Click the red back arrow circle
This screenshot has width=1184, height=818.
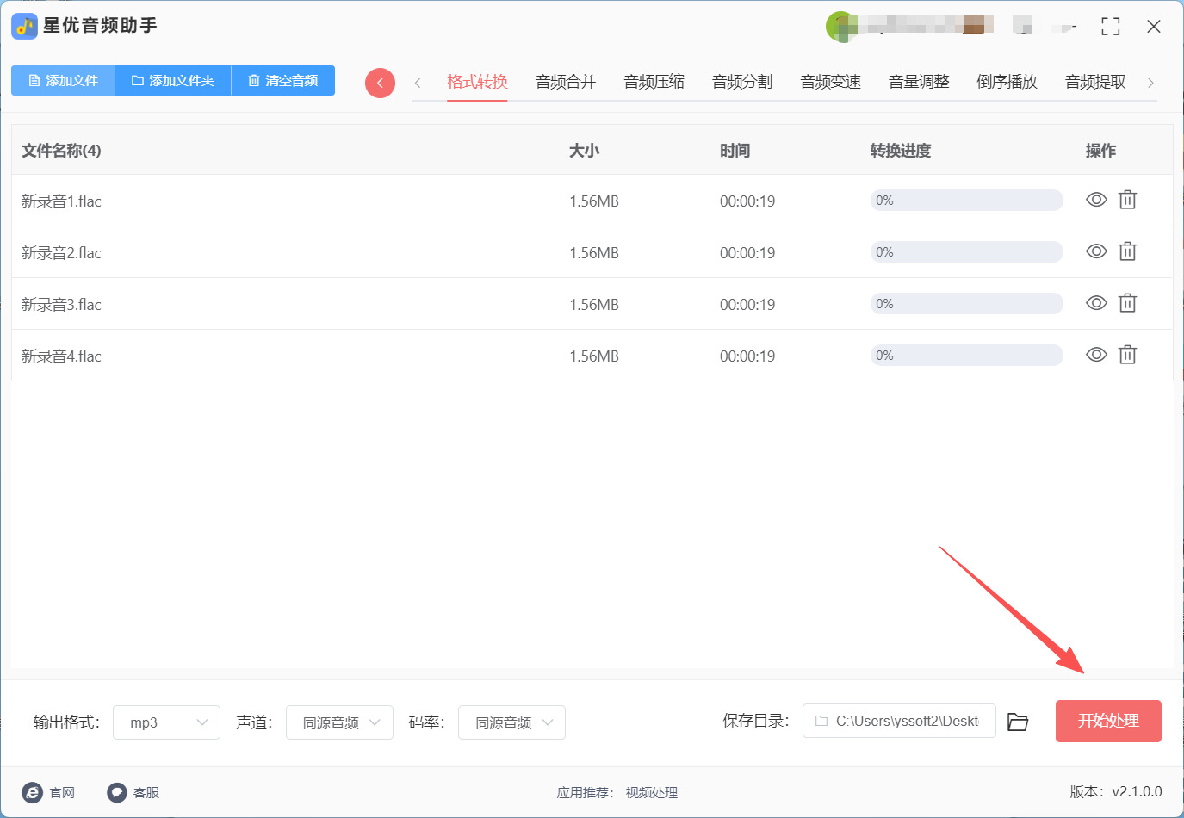point(380,83)
